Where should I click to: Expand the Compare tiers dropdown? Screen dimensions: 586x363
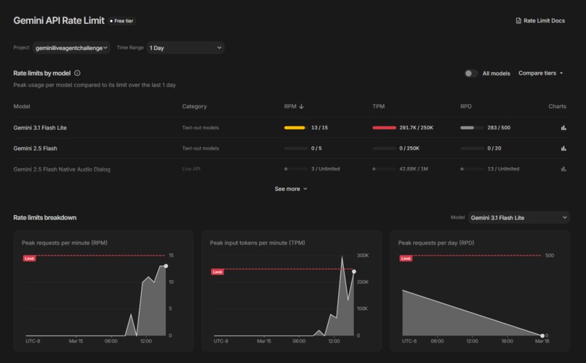(x=540, y=73)
